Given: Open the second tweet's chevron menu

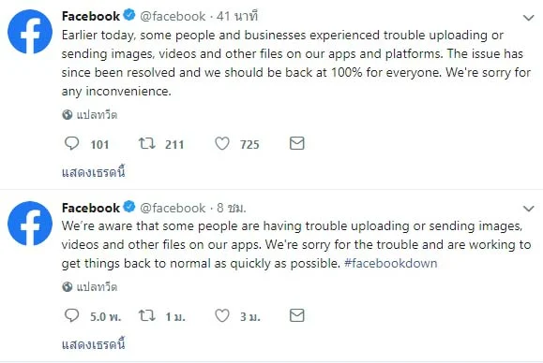Looking at the screenshot, I should (528, 209).
